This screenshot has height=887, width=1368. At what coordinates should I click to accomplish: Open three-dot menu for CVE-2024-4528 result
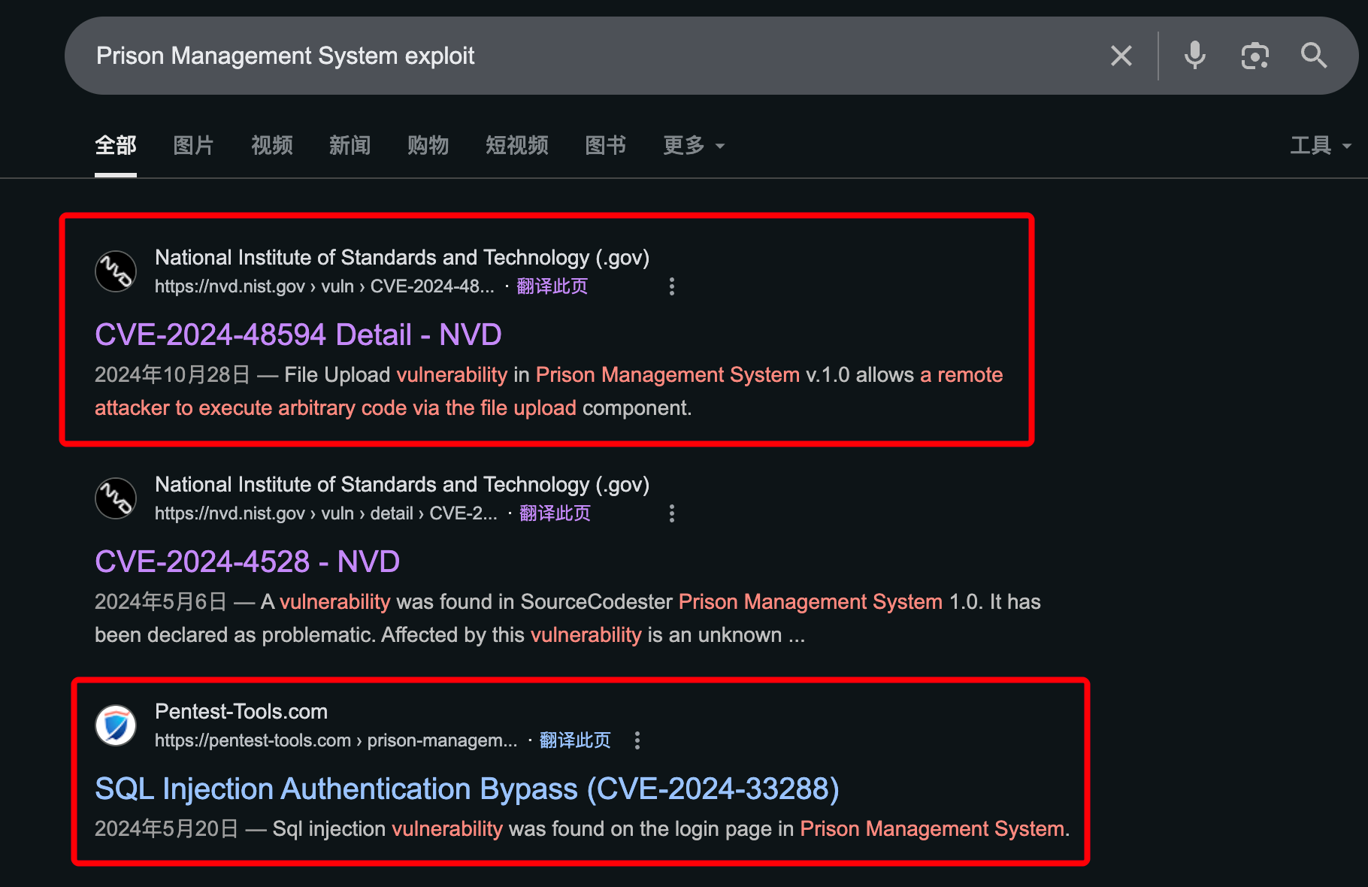[672, 513]
